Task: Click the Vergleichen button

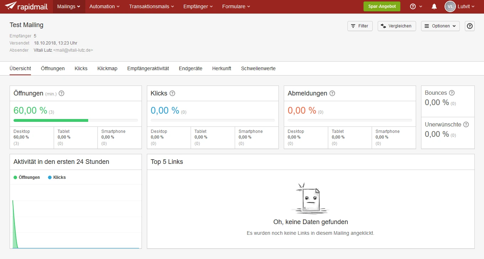Action: 397,26
